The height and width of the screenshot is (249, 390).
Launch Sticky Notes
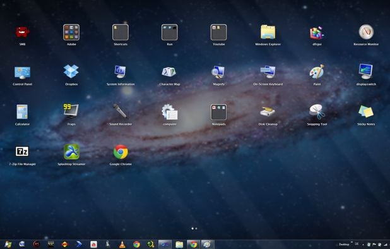(x=366, y=111)
